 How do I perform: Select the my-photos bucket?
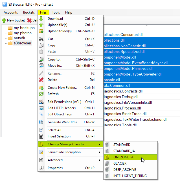[23, 33]
